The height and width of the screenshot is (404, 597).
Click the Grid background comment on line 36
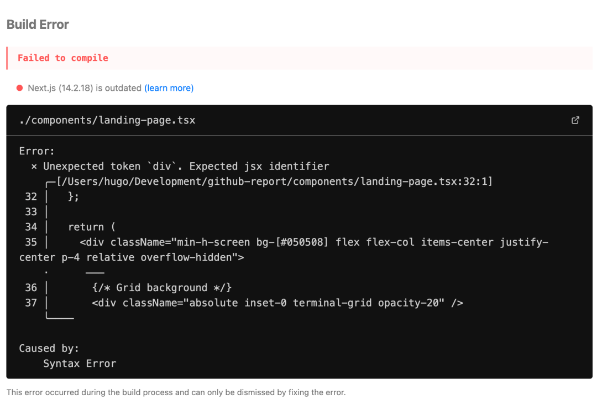[x=162, y=288]
